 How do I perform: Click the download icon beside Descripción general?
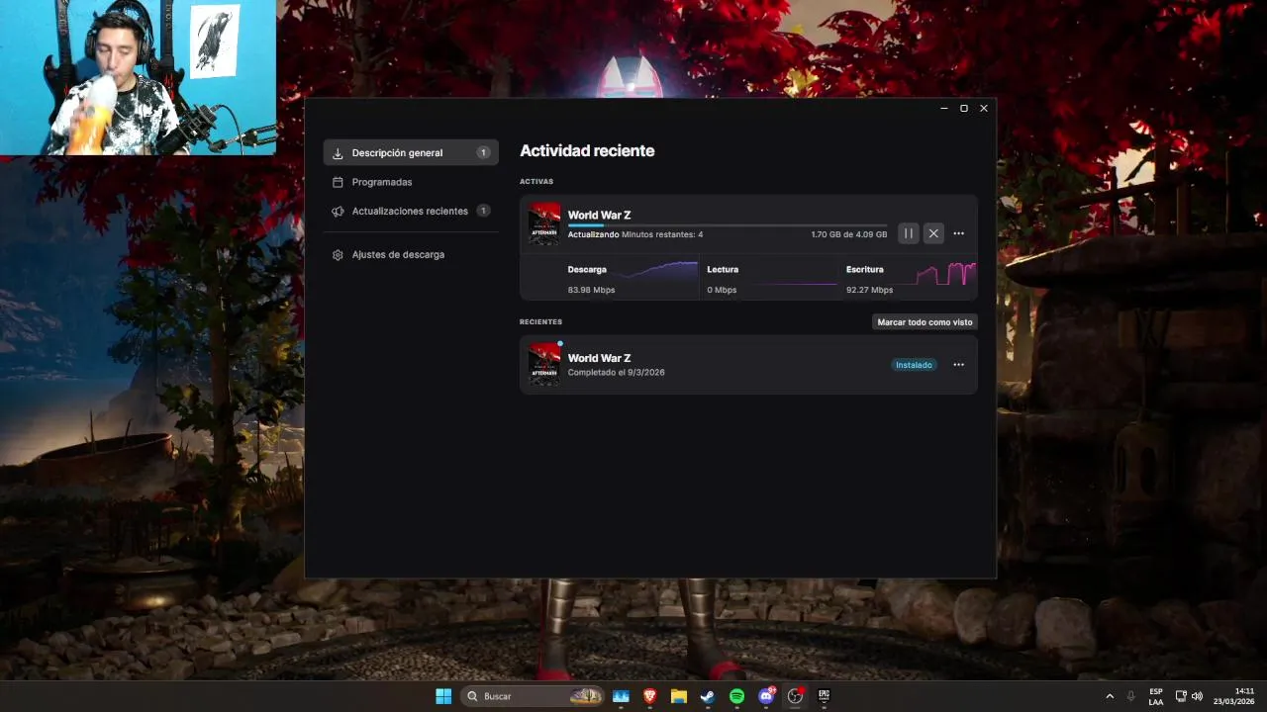[x=338, y=153]
